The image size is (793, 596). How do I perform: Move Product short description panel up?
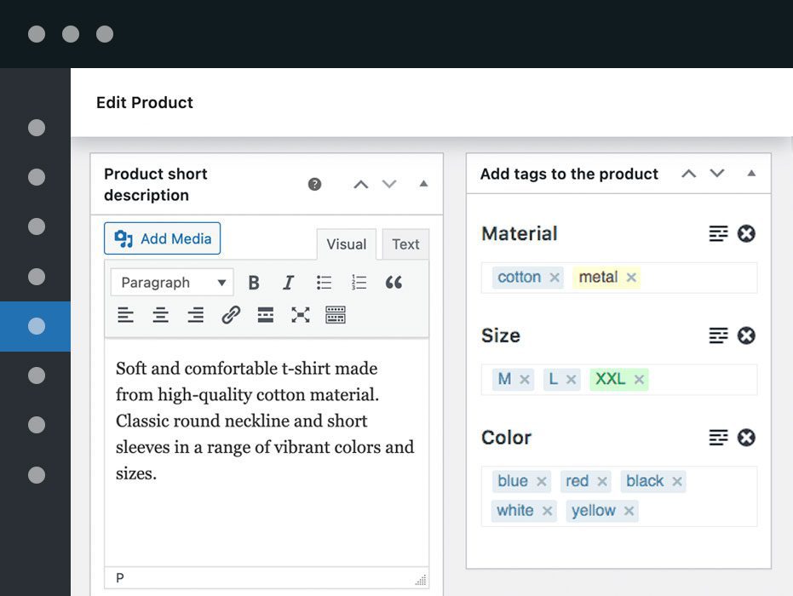[x=360, y=184]
